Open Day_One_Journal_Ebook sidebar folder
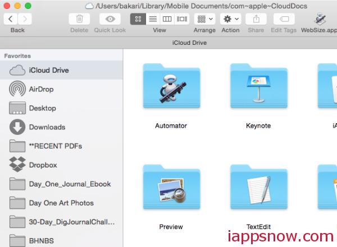337x247 pixels. coord(61,184)
